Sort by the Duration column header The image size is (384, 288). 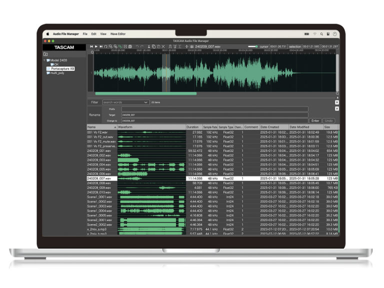pyautogui.click(x=194, y=127)
